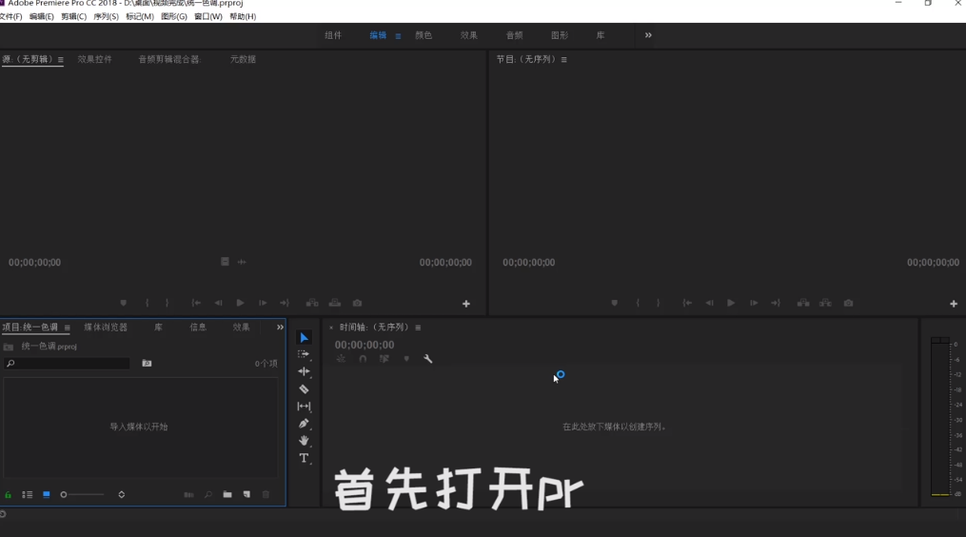Show hidden Project panel tabs chevron

281,327
